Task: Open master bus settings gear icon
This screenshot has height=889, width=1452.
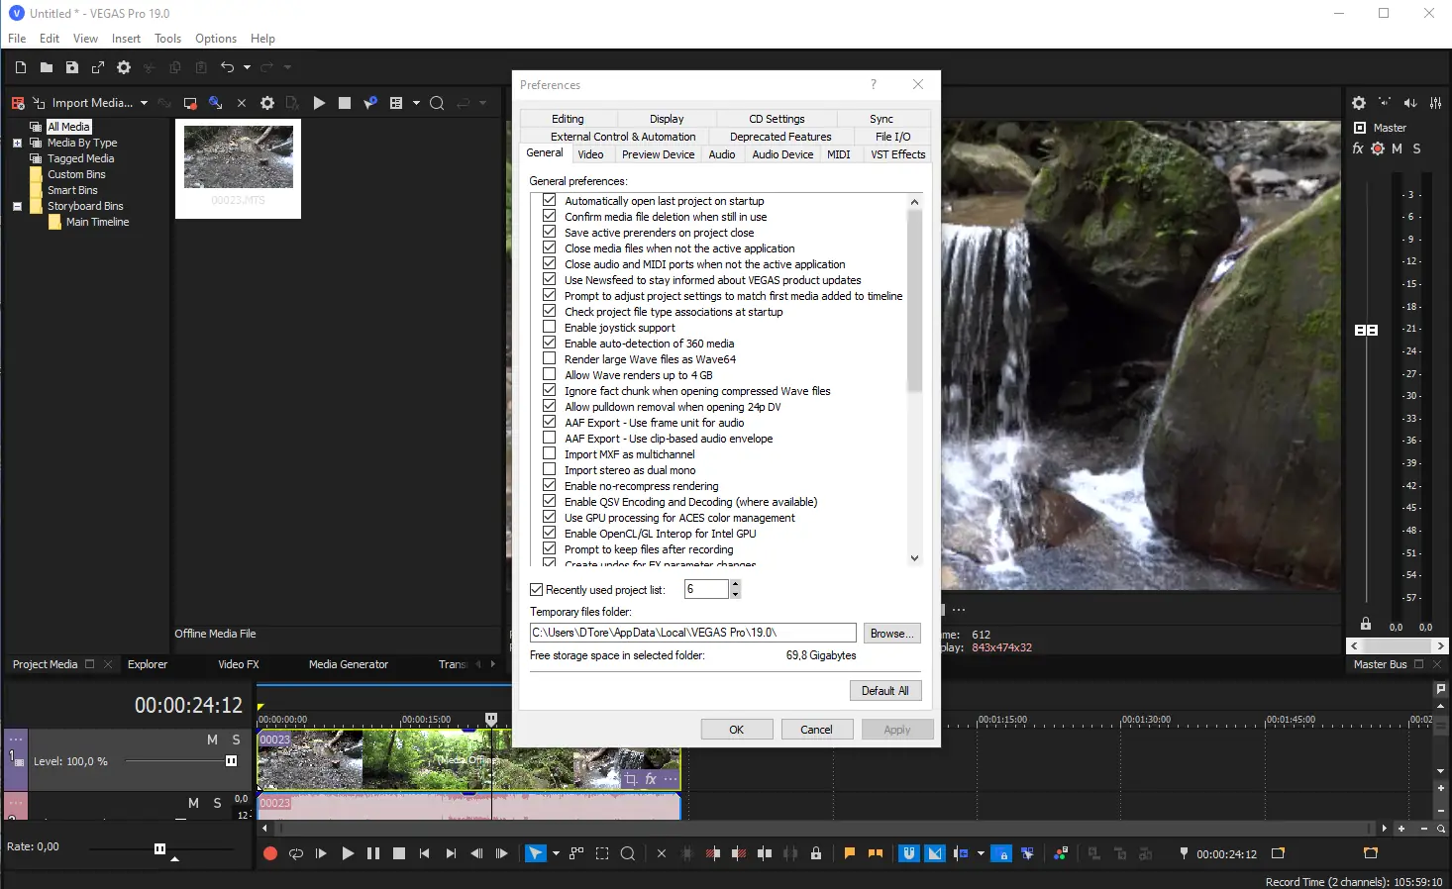Action: pyautogui.click(x=1359, y=103)
